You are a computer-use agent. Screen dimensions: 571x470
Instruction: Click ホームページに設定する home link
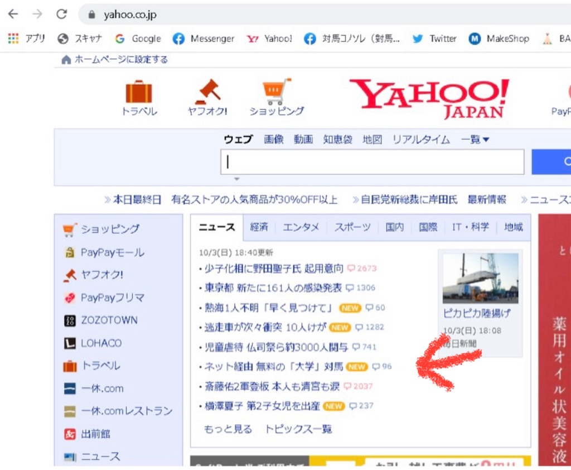[115, 59]
